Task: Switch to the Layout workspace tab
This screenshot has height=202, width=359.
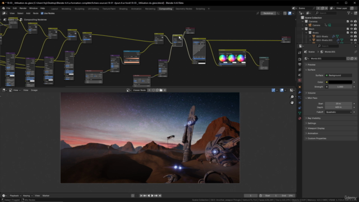Action: (54, 9)
